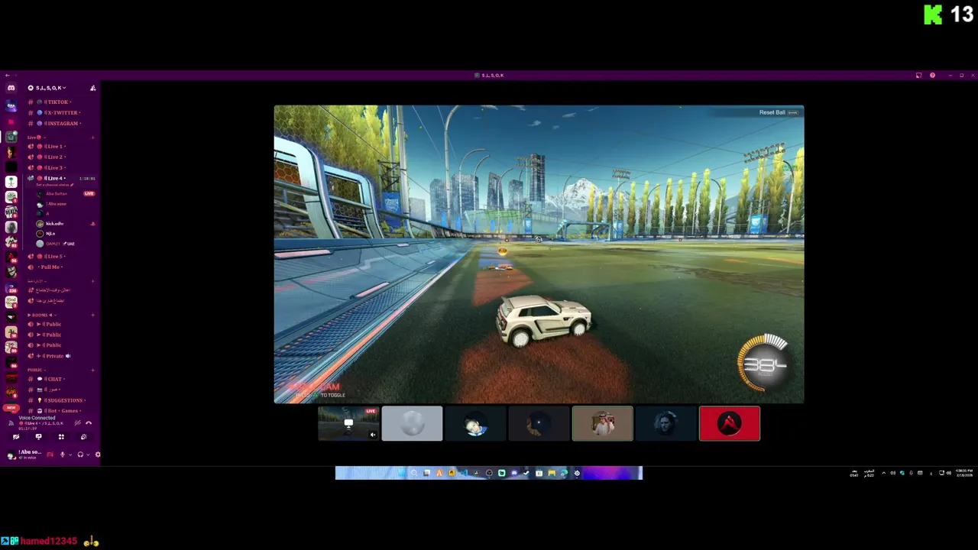This screenshot has width=978, height=550.
Task: Collapse the Live category
Action: coord(35,137)
